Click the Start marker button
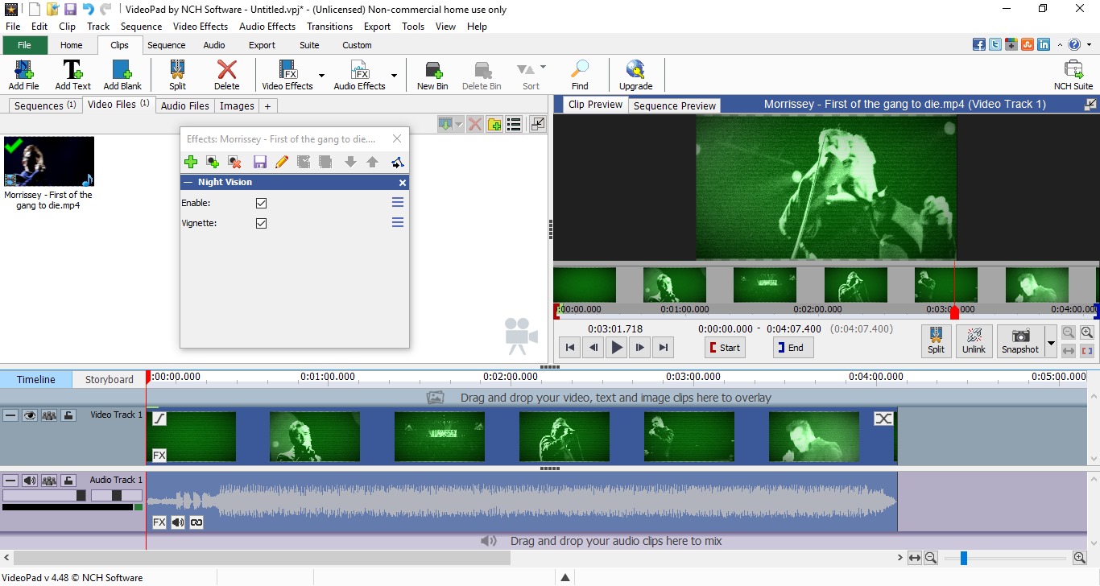 (x=725, y=348)
